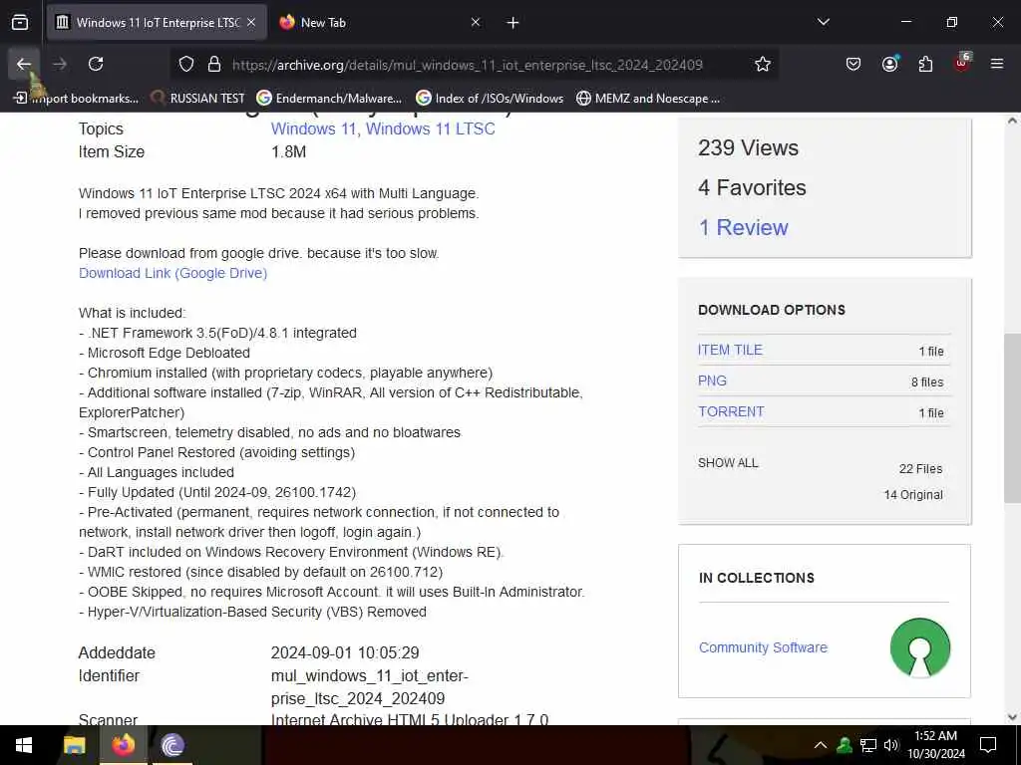Screen dimensions: 1021x765
Task: Click the scrollbar up arrow
Action: 1013,121
